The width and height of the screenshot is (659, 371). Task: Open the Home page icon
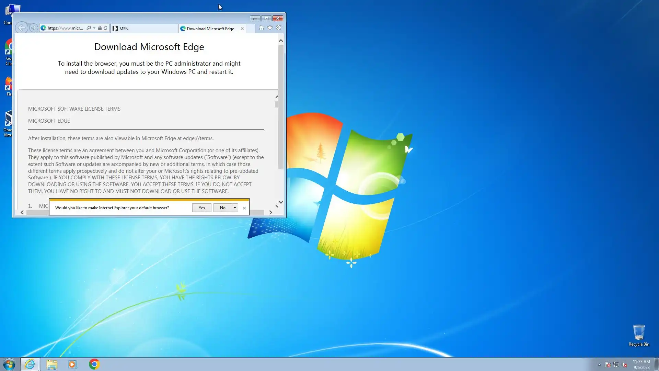261,28
